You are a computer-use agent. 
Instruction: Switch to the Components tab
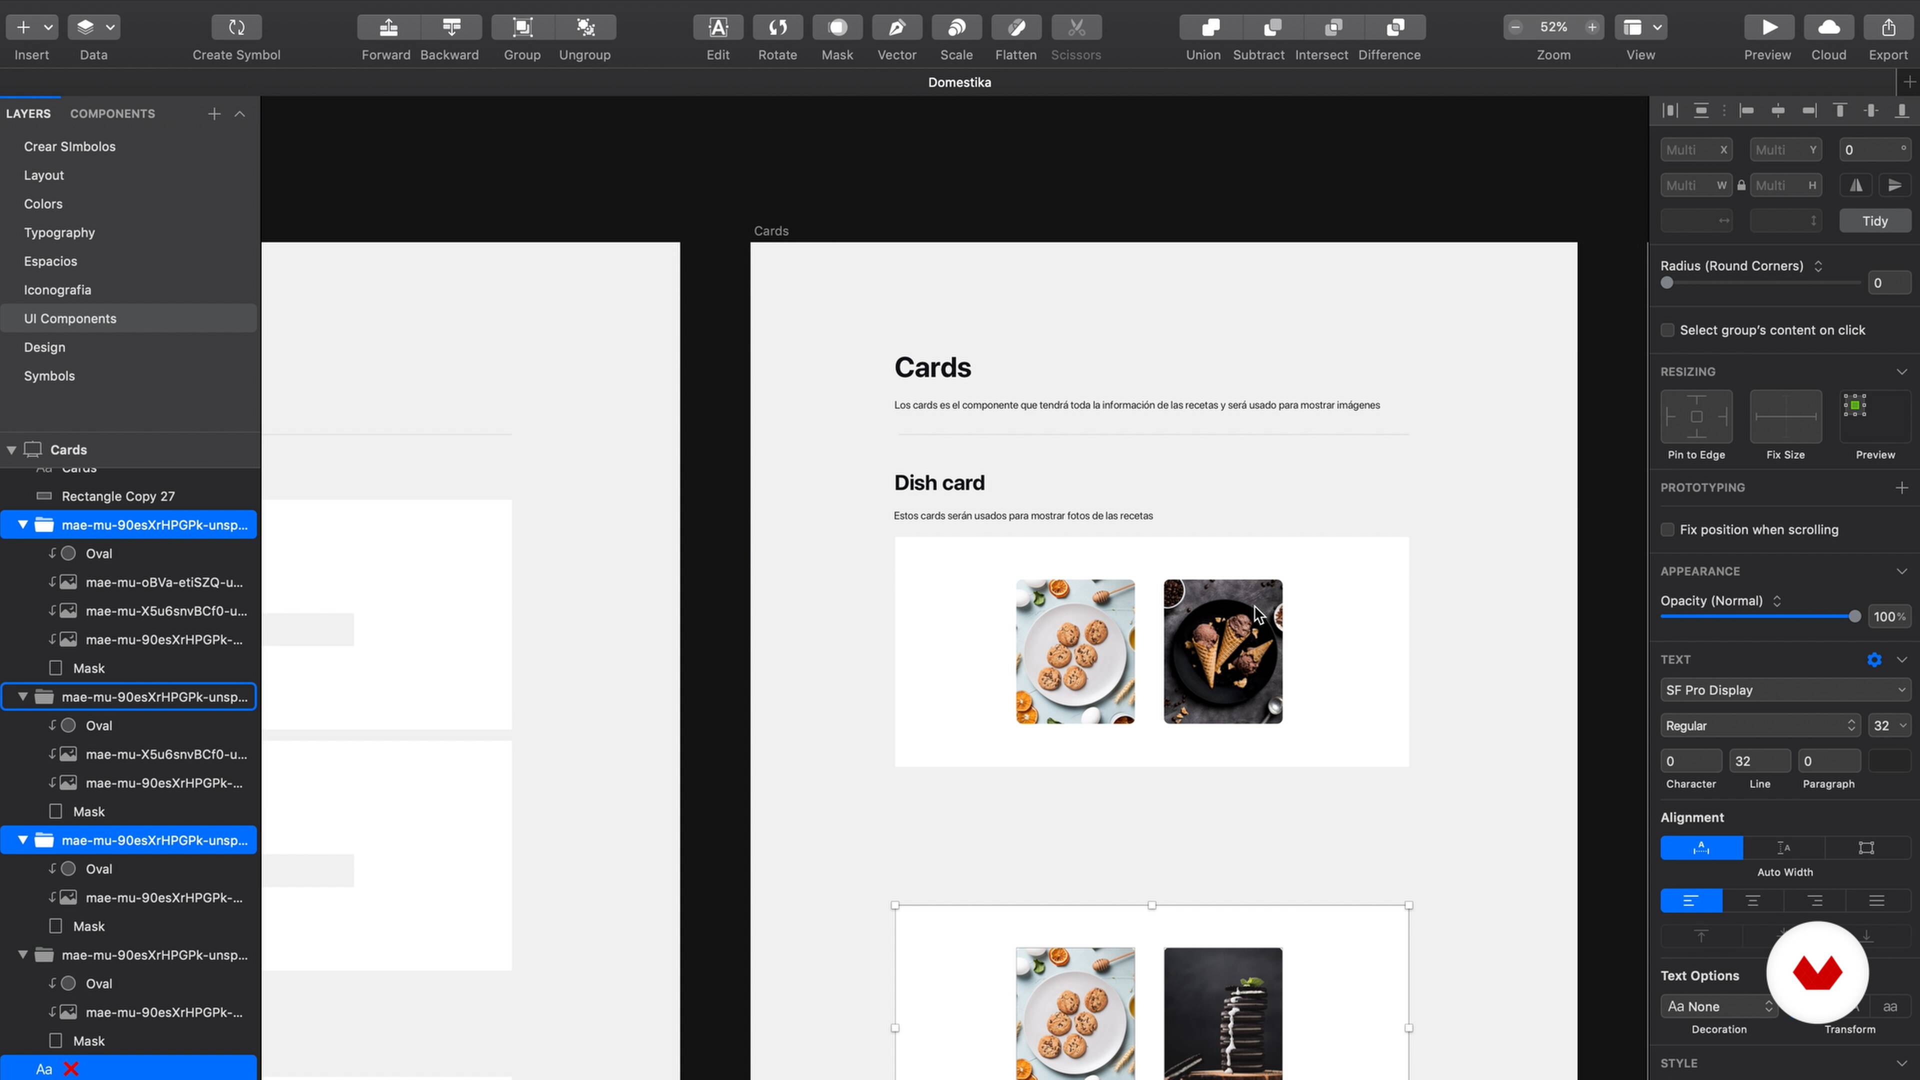[x=112, y=114]
